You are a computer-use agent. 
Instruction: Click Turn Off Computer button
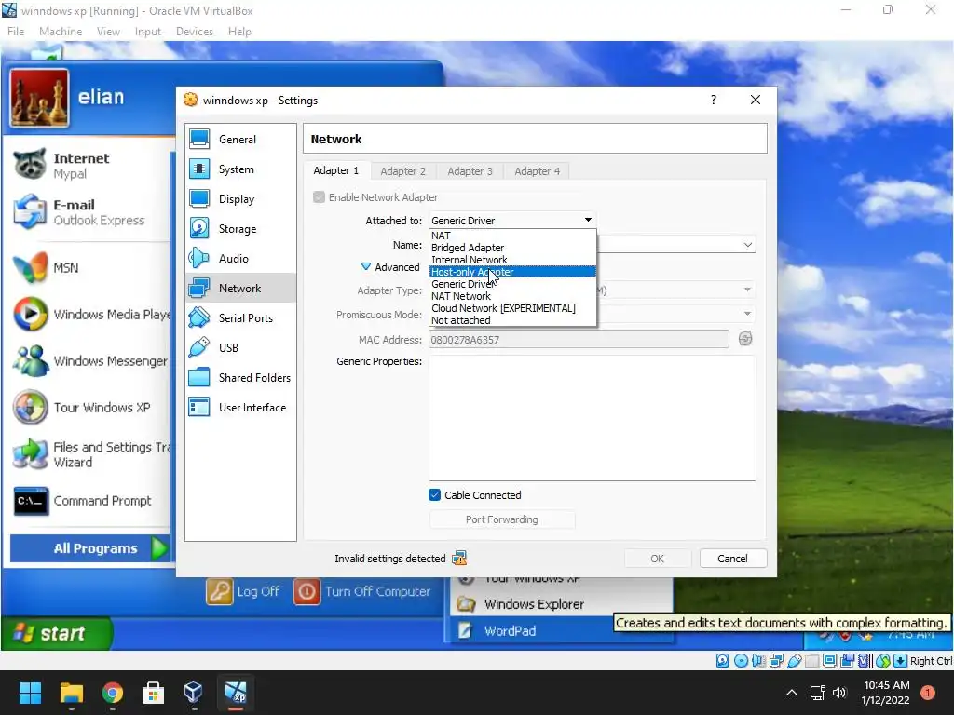pyautogui.click(x=362, y=591)
